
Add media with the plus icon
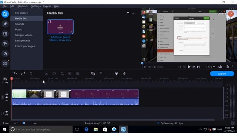point(133,13)
